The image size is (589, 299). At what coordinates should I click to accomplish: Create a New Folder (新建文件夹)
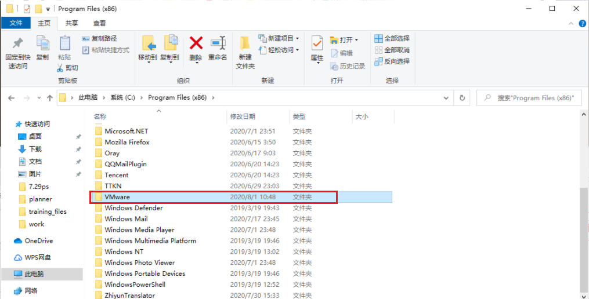click(245, 53)
